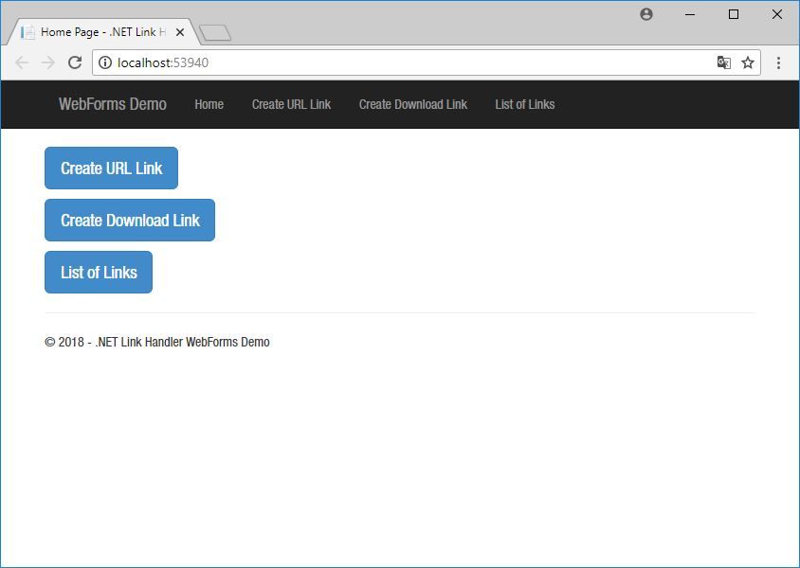This screenshot has width=800, height=568.
Task: Close the Home Page tab
Action: pyautogui.click(x=179, y=32)
